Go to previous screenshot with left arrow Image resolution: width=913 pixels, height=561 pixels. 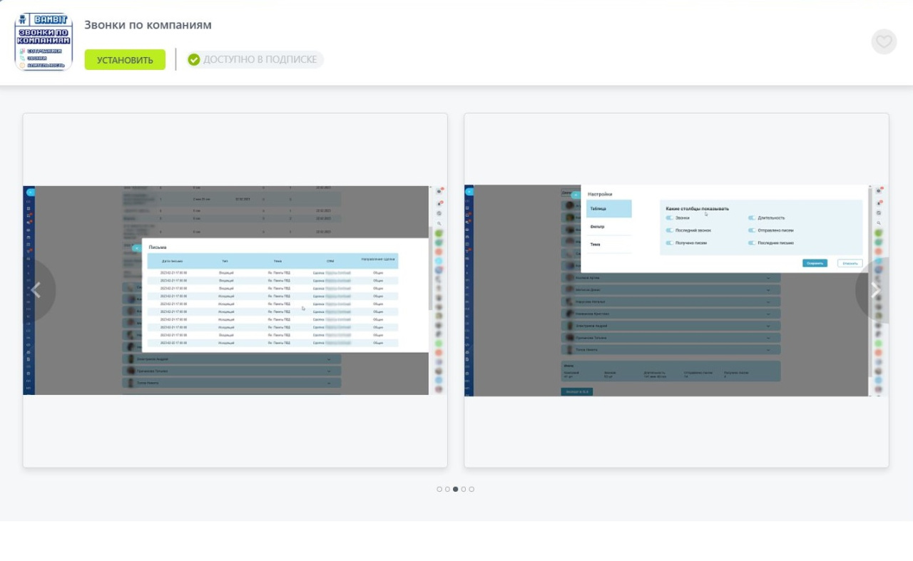tap(36, 290)
